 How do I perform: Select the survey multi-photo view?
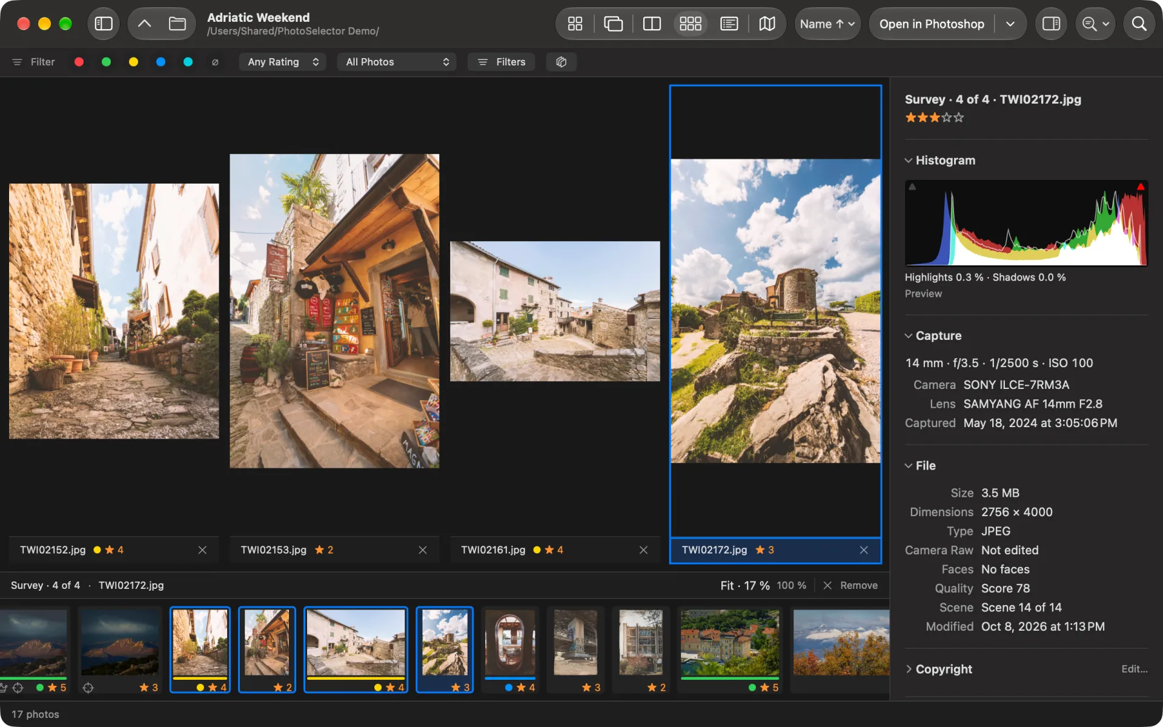[691, 24]
